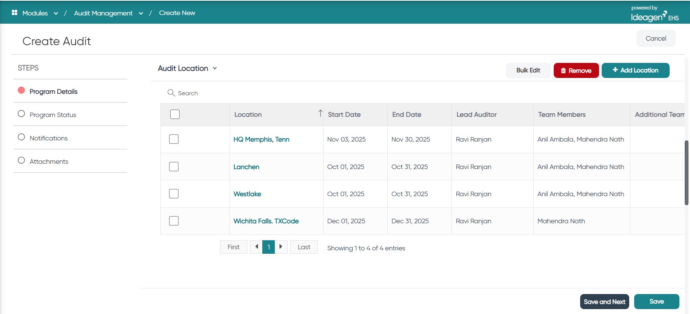Click the Cancel button
690x314 pixels.
click(656, 38)
